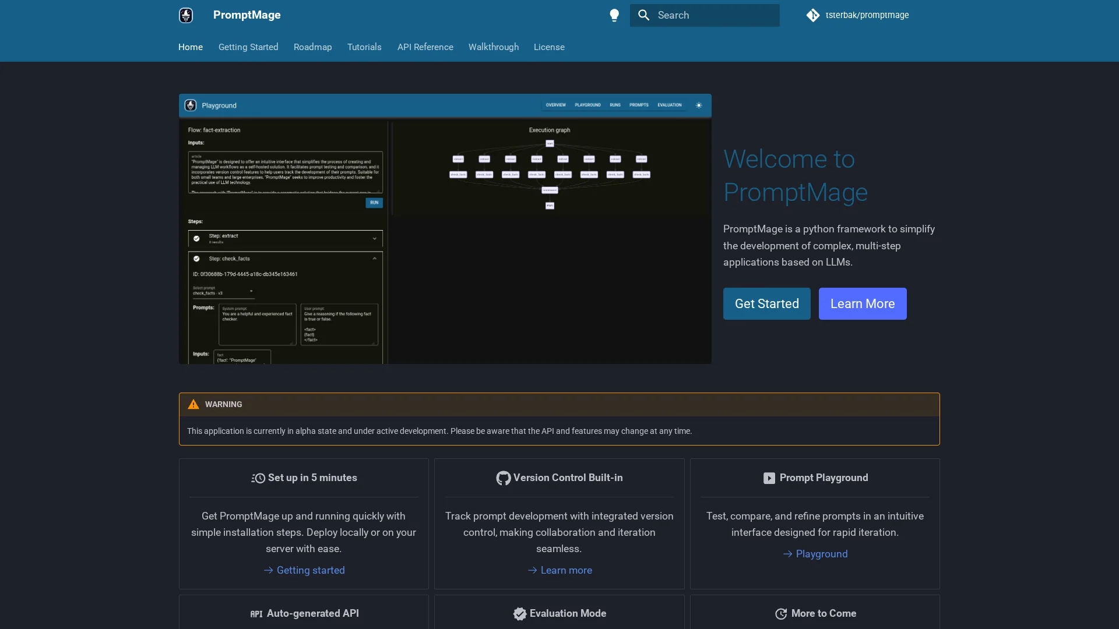Click the Playground screenshot image
This screenshot has width=1119, height=629.
(445, 229)
